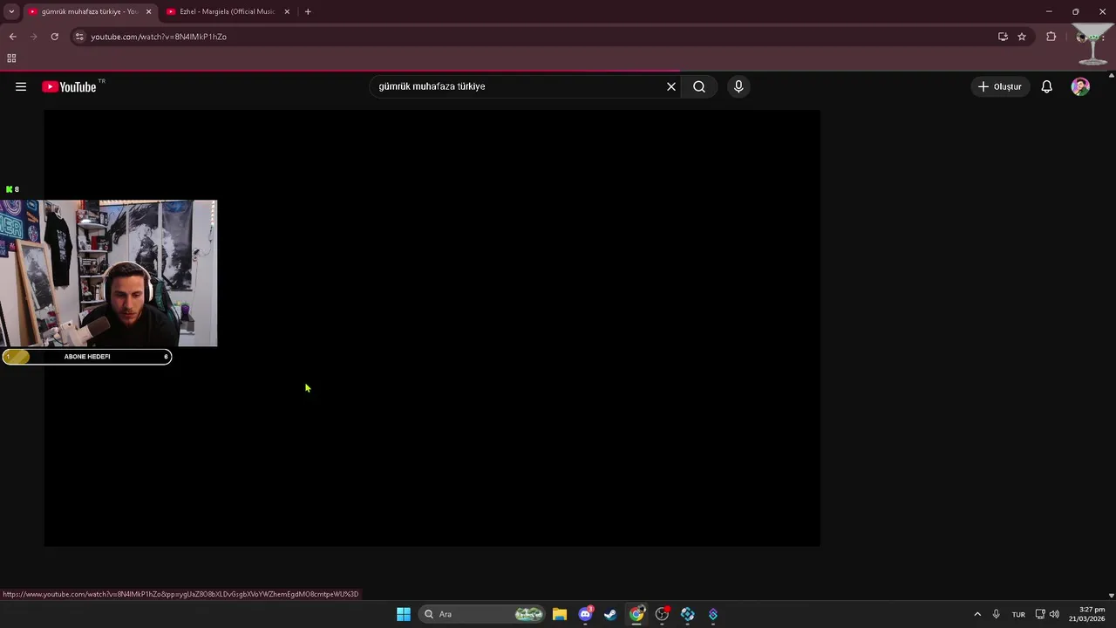Change the TUR keyboard language
This screenshot has width=1116, height=628.
(x=1018, y=614)
